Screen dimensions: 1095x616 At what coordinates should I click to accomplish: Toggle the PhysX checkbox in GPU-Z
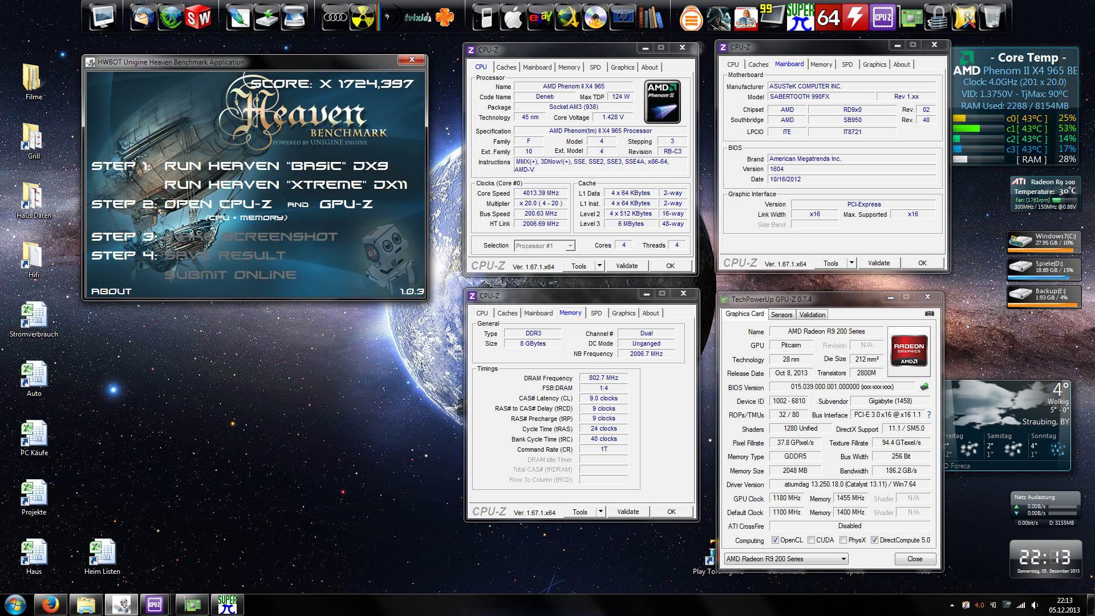pyautogui.click(x=843, y=540)
